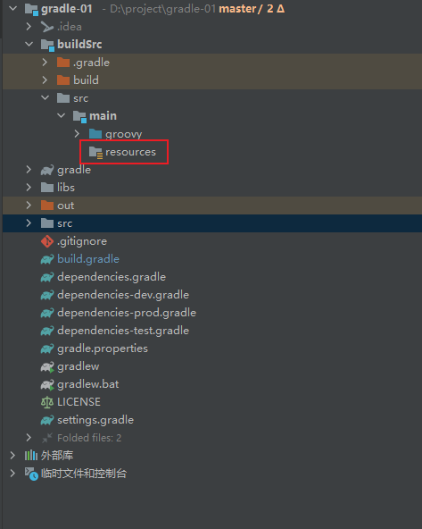
Task: Select gradlew.bat
Action: [x=88, y=384]
